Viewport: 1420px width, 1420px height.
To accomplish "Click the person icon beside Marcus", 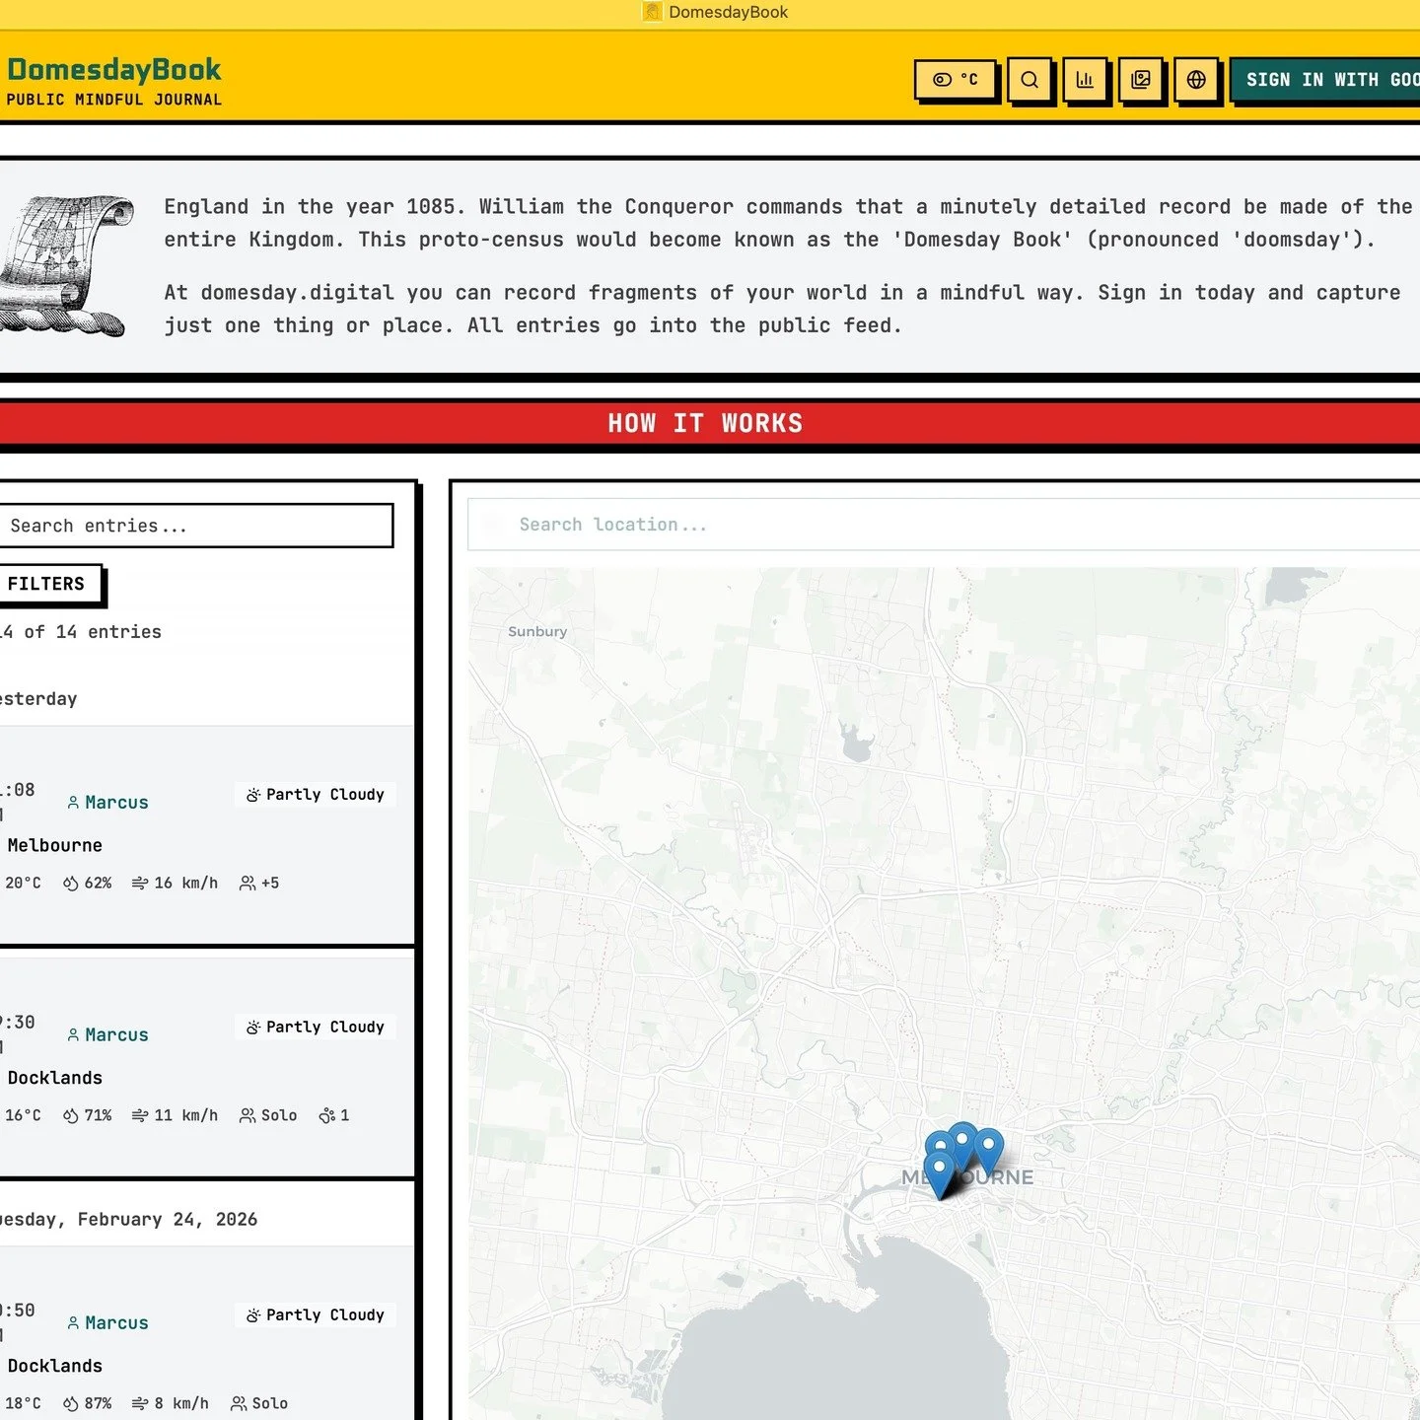I will 74,802.
